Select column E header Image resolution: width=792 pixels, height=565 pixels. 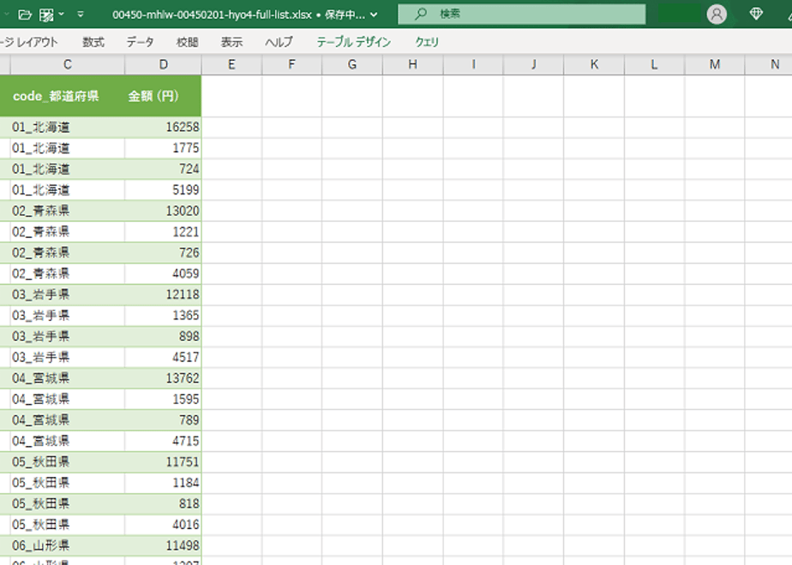(231, 64)
